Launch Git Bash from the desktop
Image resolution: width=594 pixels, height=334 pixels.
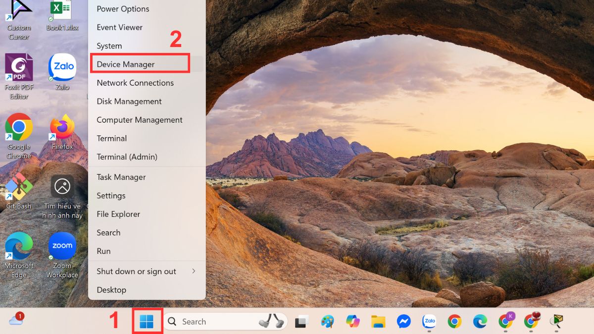(x=18, y=188)
